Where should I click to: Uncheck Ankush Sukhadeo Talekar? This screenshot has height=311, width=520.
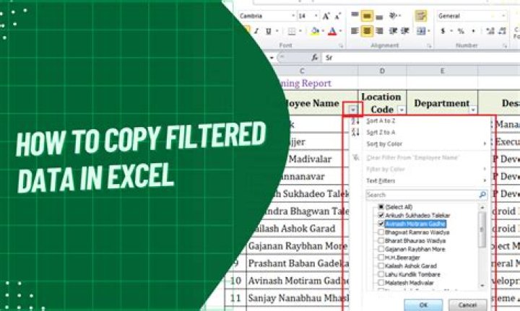(381, 215)
